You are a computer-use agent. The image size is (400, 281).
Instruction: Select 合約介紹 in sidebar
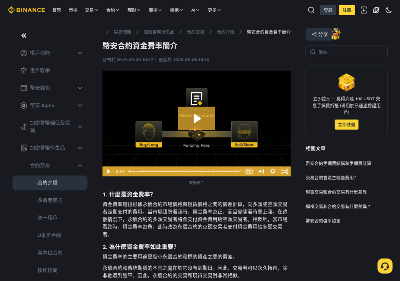[50, 183]
